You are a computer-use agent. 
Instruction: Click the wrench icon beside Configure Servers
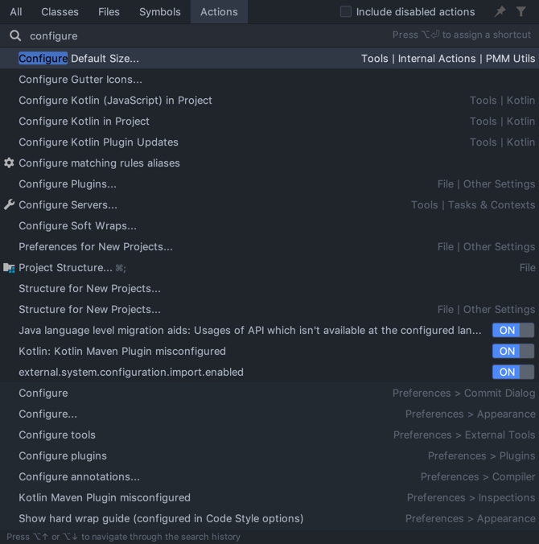(9, 204)
